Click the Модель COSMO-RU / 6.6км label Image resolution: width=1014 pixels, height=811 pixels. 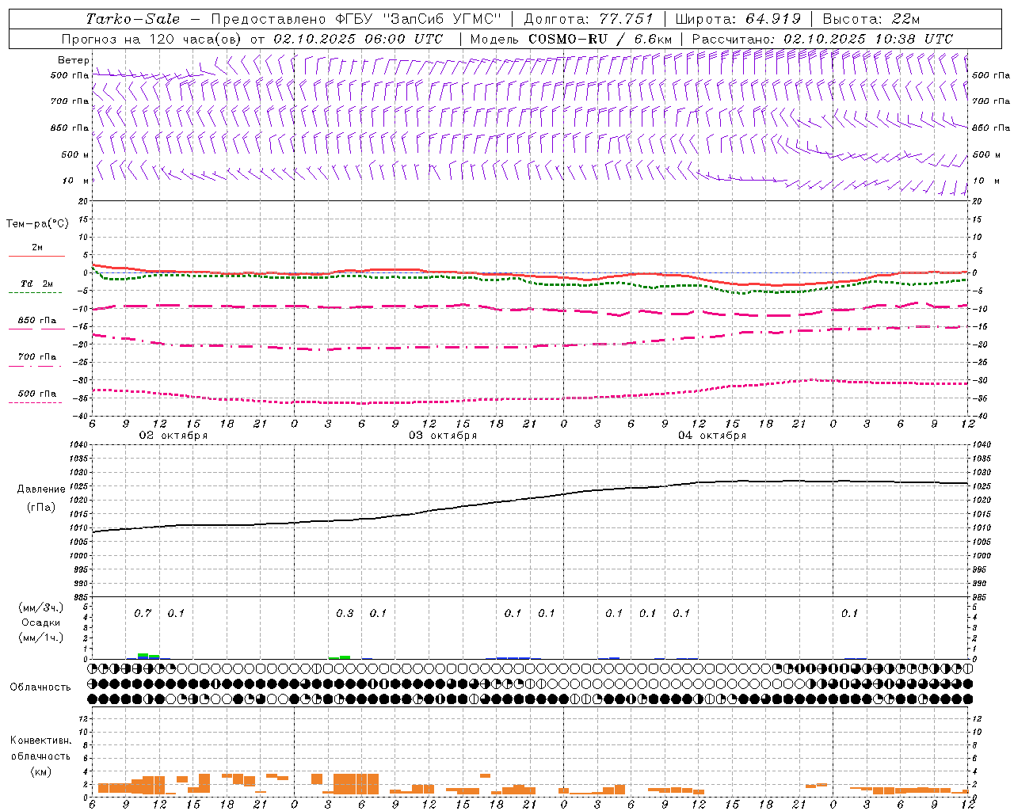(x=571, y=39)
